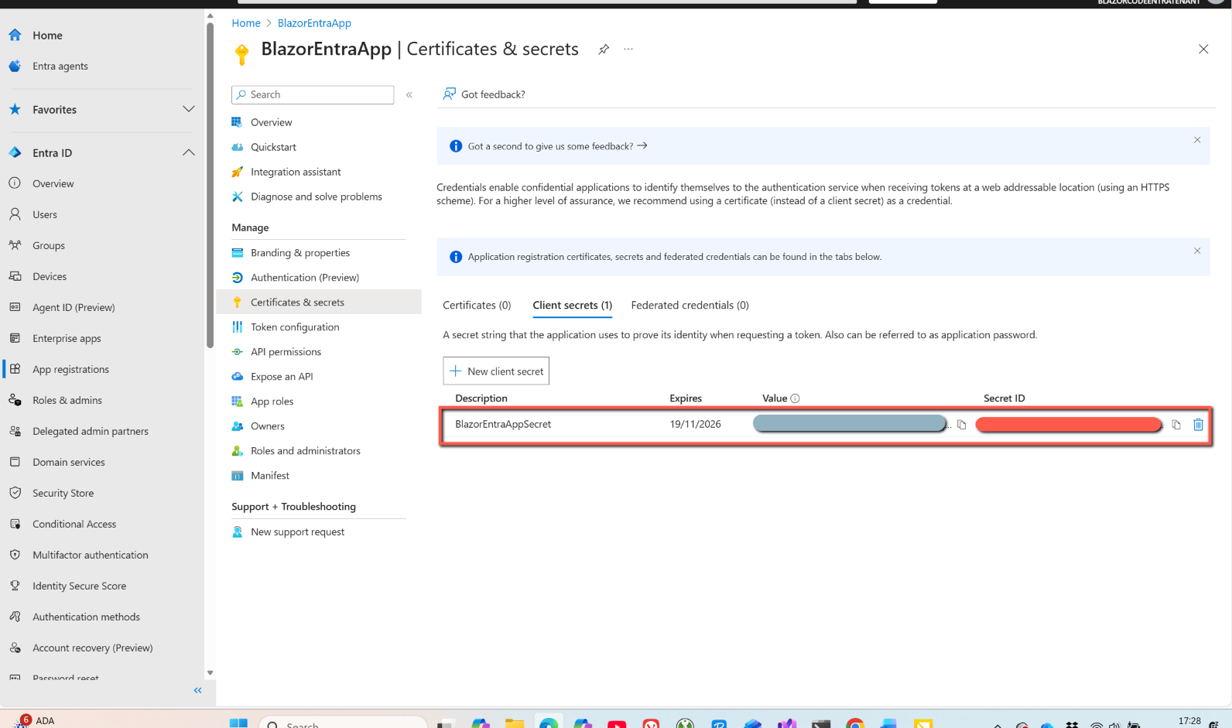The image size is (1232, 728).
Task: Go to Home in the breadcrumb
Action: pos(246,23)
